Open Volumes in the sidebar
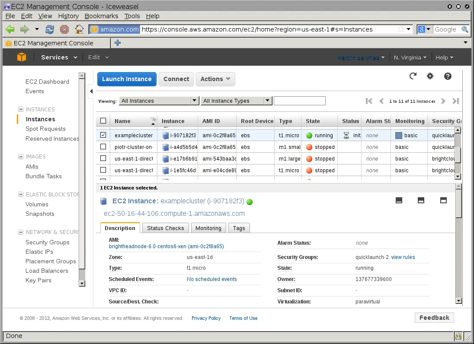This screenshot has height=344, width=474. pyautogui.click(x=37, y=204)
